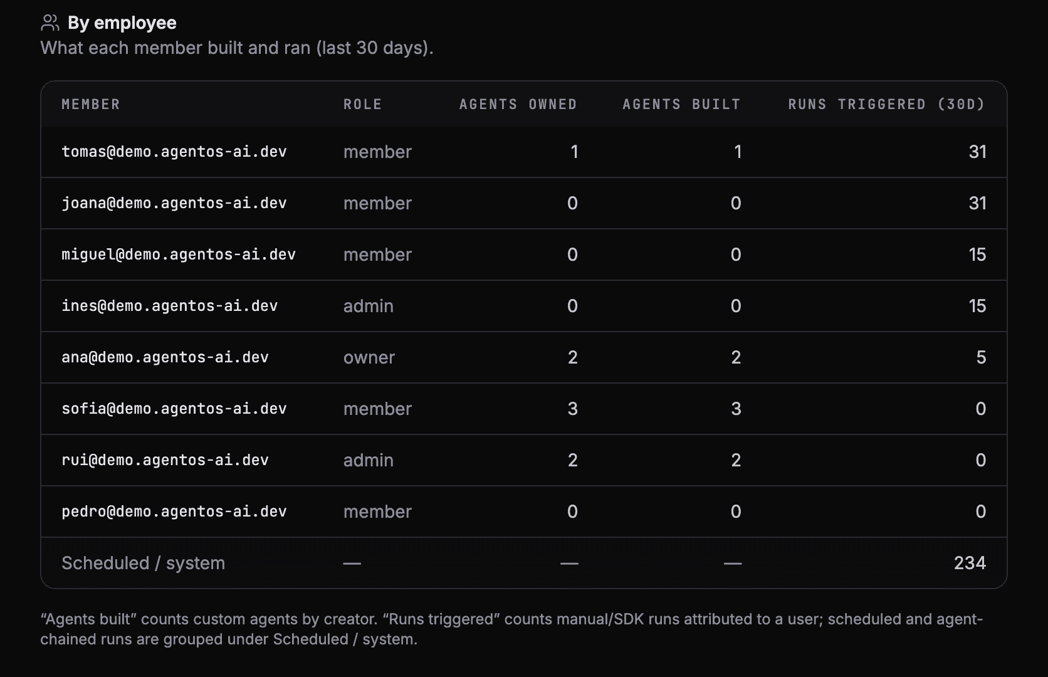Click the owner role in ana's row
Screen dimensions: 1048x677
click(x=369, y=357)
